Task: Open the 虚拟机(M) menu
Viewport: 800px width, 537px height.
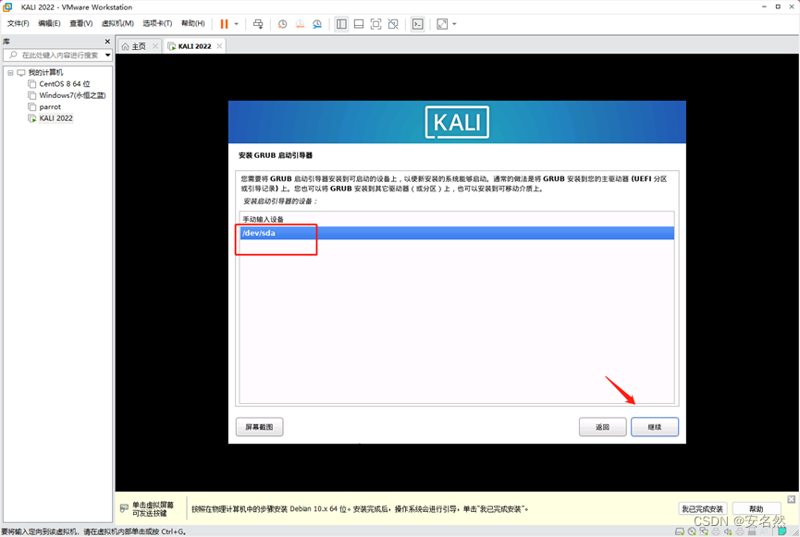Action: pos(117,23)
